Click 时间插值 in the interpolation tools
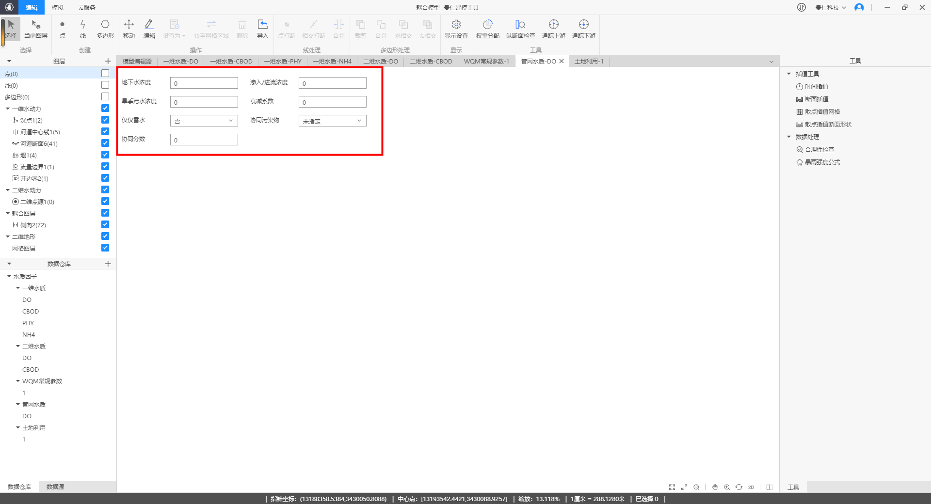This screenshot has height=504, width=931. (817, 87)
